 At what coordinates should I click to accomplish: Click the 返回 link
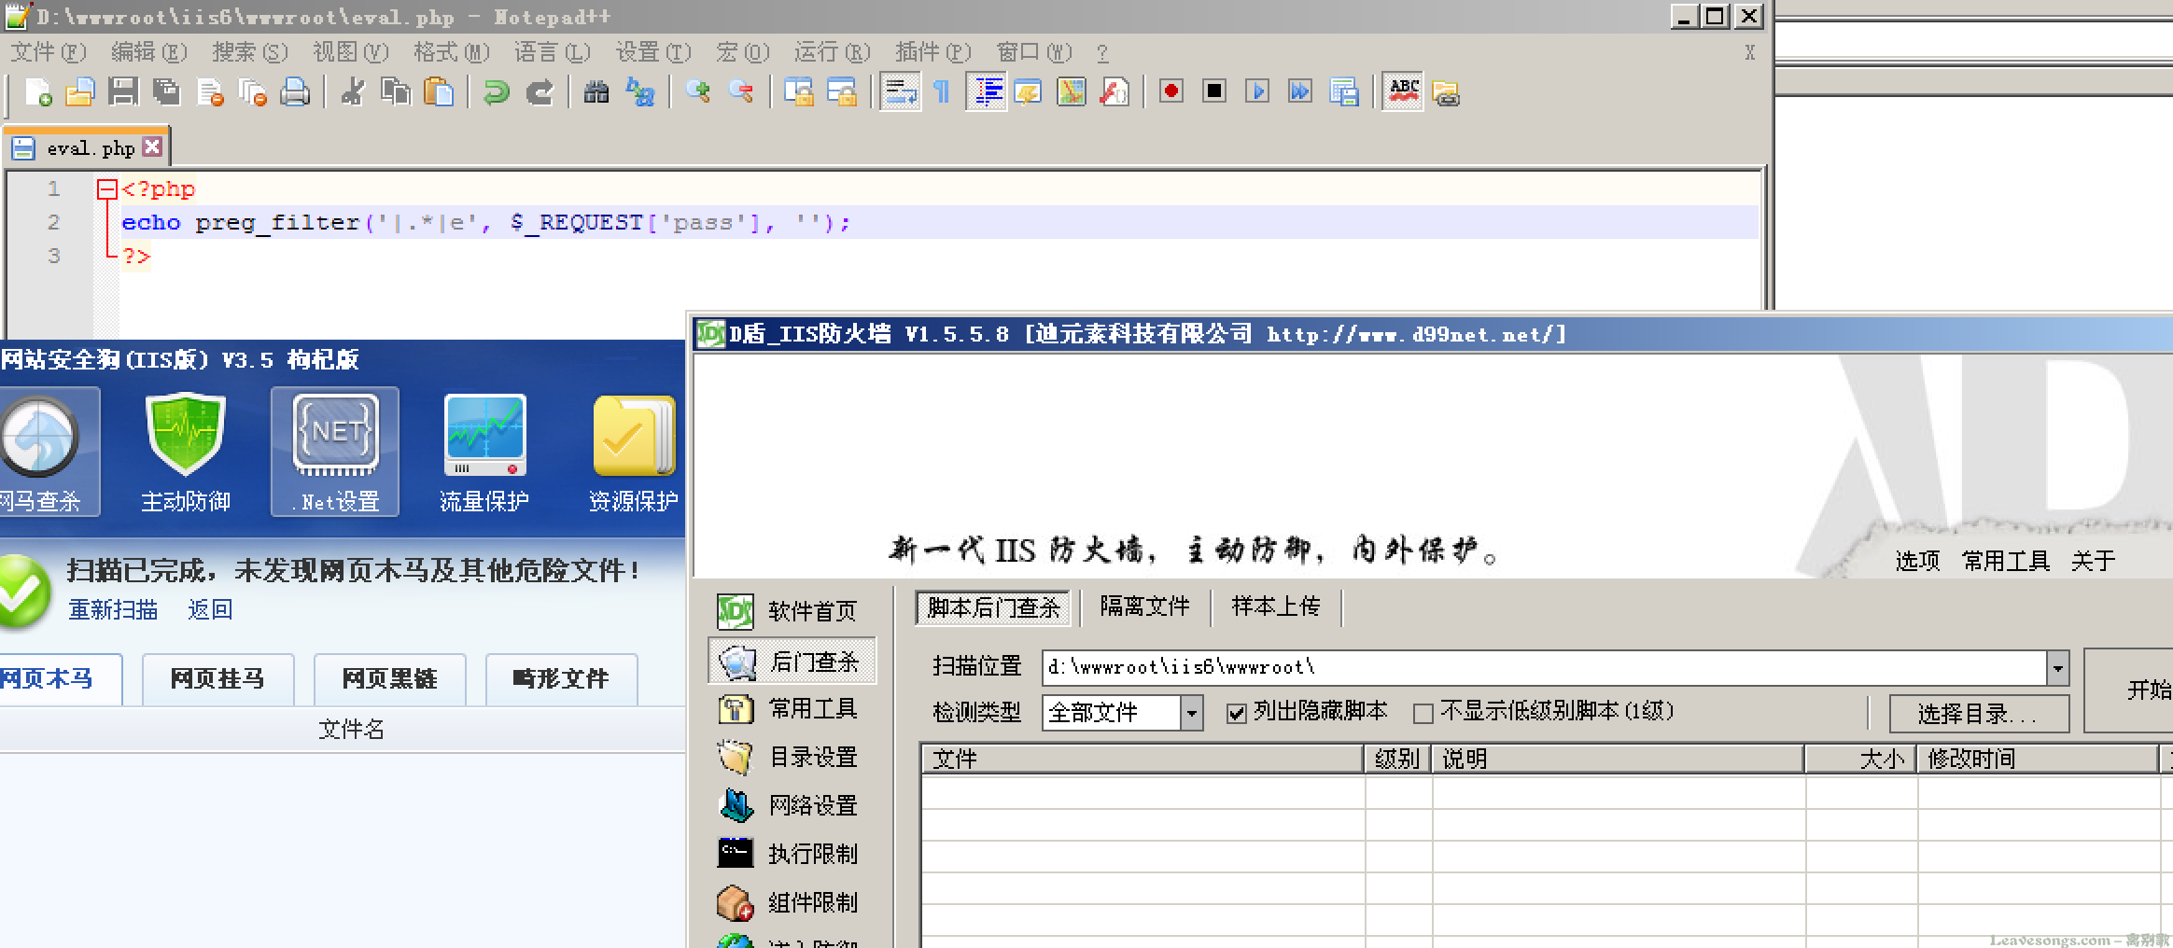tap(210, 609)
